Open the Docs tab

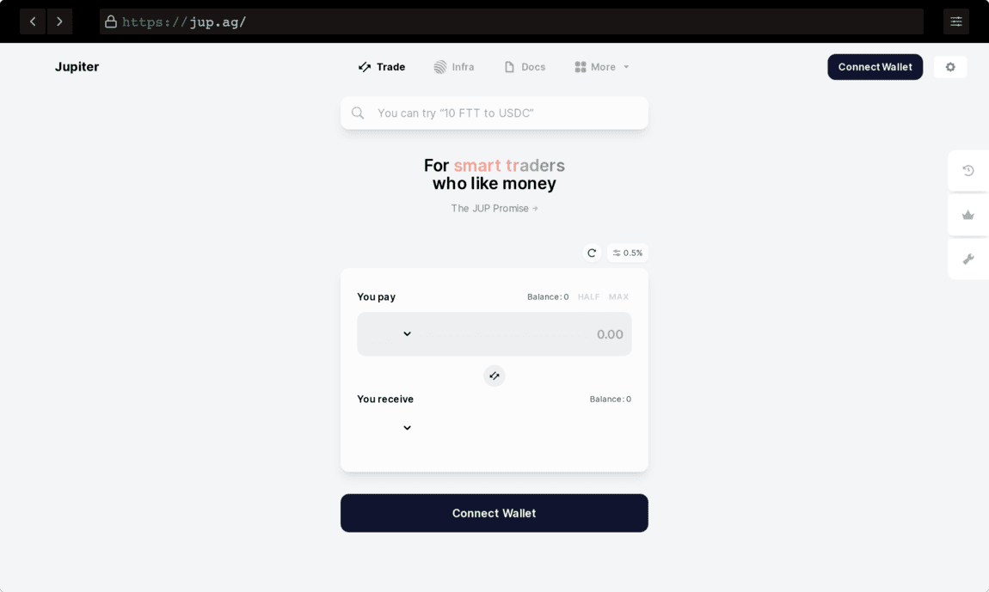point(525,67)
